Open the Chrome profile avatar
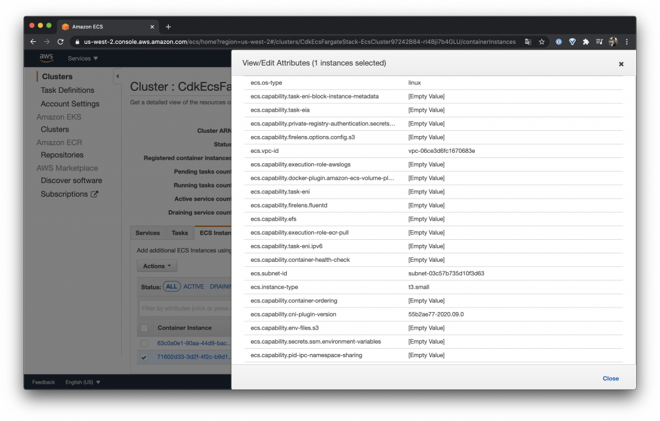 (x=613, y=42)
